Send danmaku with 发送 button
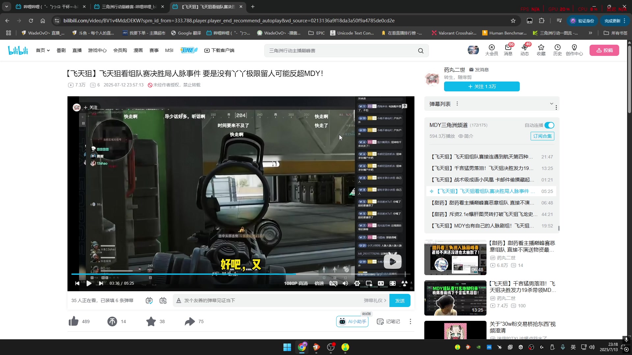The height and width of the screenshot is (355, 632). [400, 300]
